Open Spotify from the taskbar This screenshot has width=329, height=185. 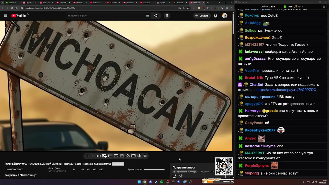coord(162,182)
